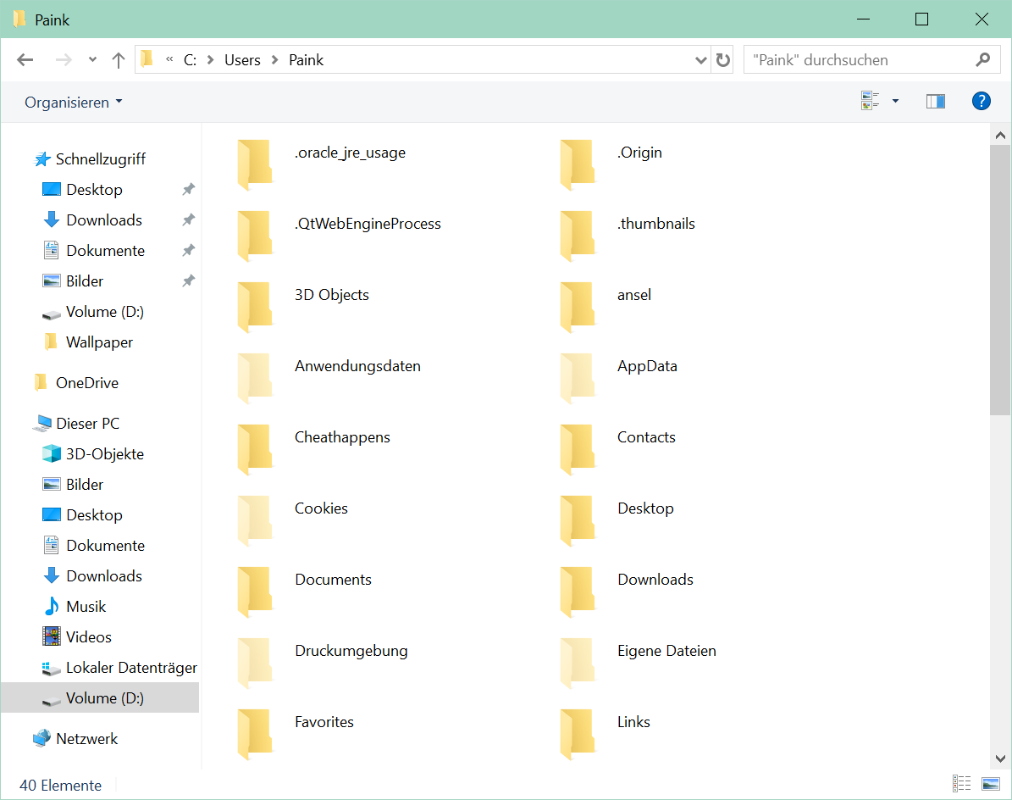Open pinned Dokumente in Schnellzugriff
The width and height of the screenshot is (1012, 800).
105,251
